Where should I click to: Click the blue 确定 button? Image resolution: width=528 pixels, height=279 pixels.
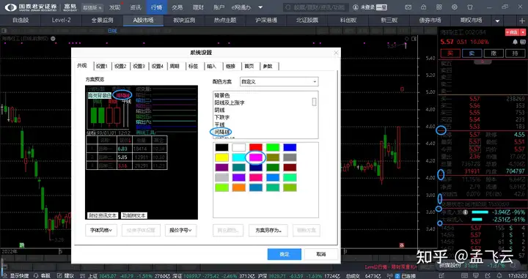click(x=285, y=254)
